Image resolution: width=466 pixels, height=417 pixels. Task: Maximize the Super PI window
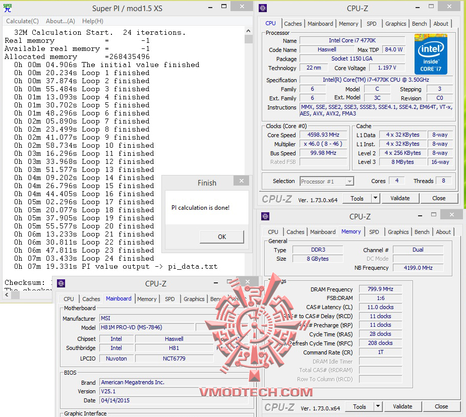224,7
